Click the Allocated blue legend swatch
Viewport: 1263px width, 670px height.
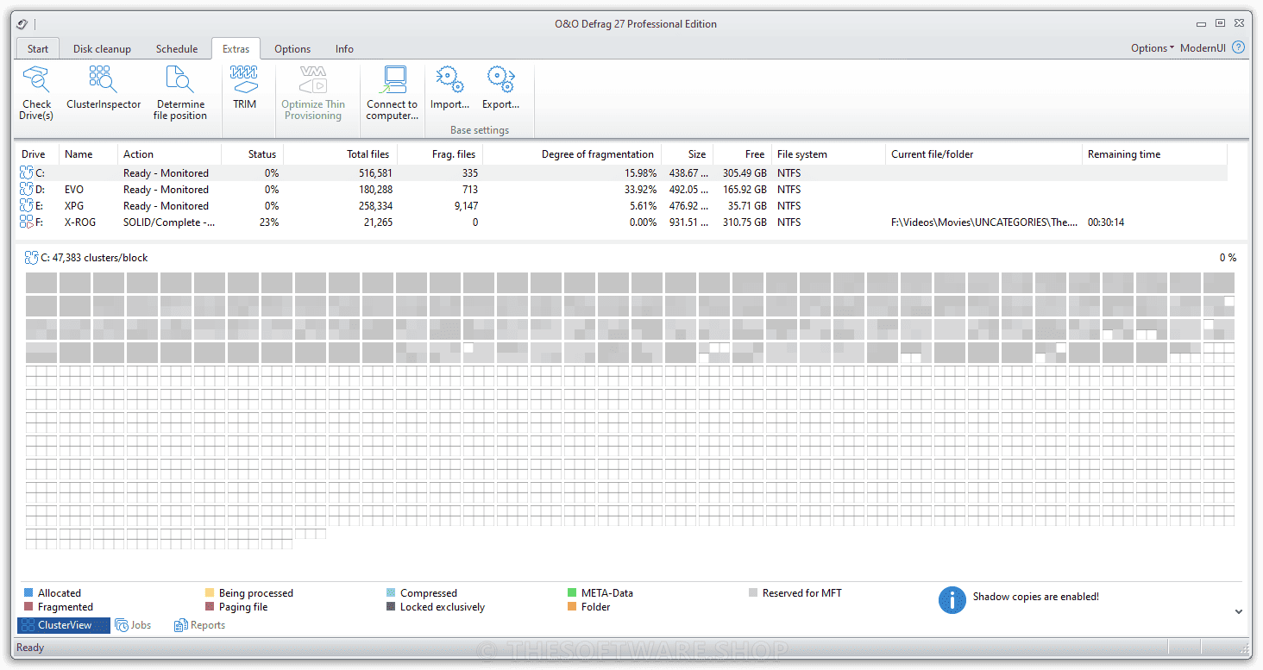[28, 593]
